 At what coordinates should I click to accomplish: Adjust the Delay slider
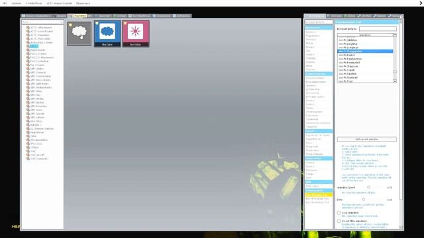click(364, 200)
